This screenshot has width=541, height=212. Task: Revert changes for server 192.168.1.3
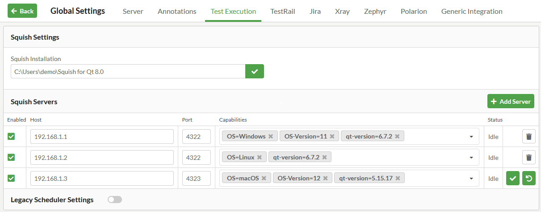528,179
